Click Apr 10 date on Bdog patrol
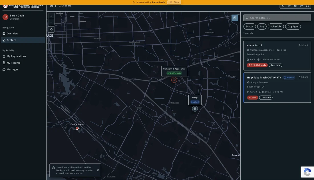 click(x=252, y=92)
